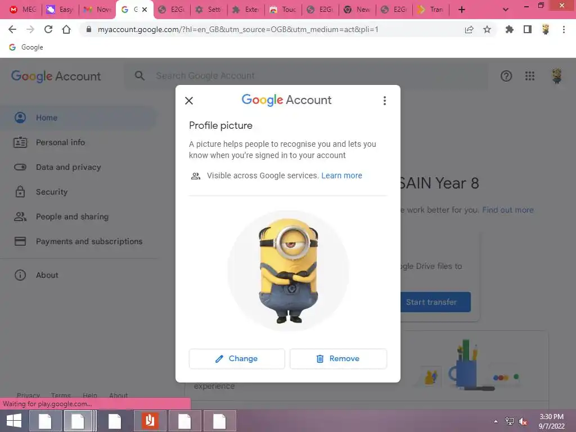Open the Extensions puzzle icon
The height and width of the screenshot is (432, 576).
pos(510,29)
